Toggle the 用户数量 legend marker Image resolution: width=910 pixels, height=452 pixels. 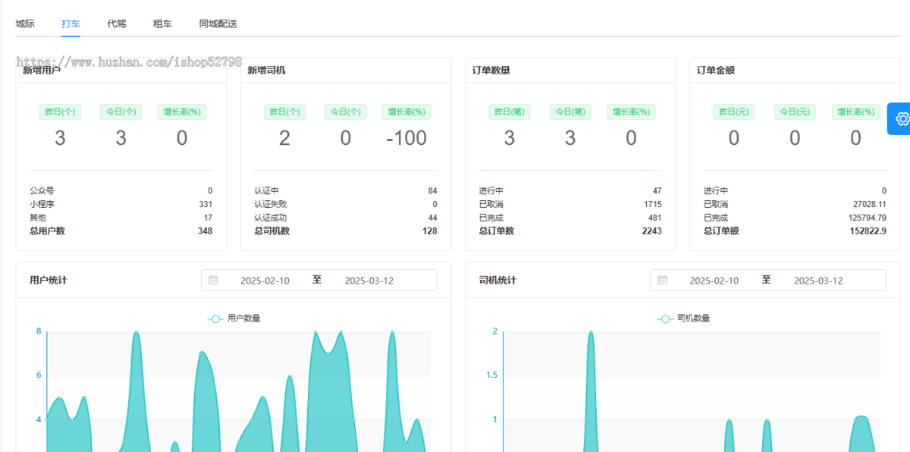216,319
